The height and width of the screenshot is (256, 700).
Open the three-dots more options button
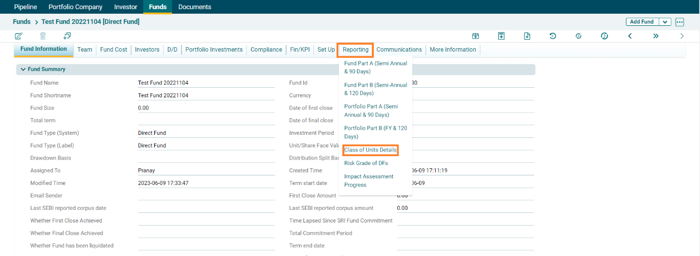680,22
